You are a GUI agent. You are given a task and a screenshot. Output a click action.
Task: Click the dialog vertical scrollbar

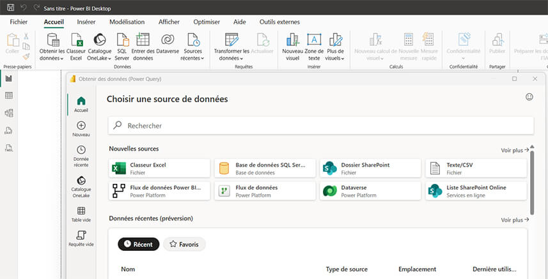[532, 183]
